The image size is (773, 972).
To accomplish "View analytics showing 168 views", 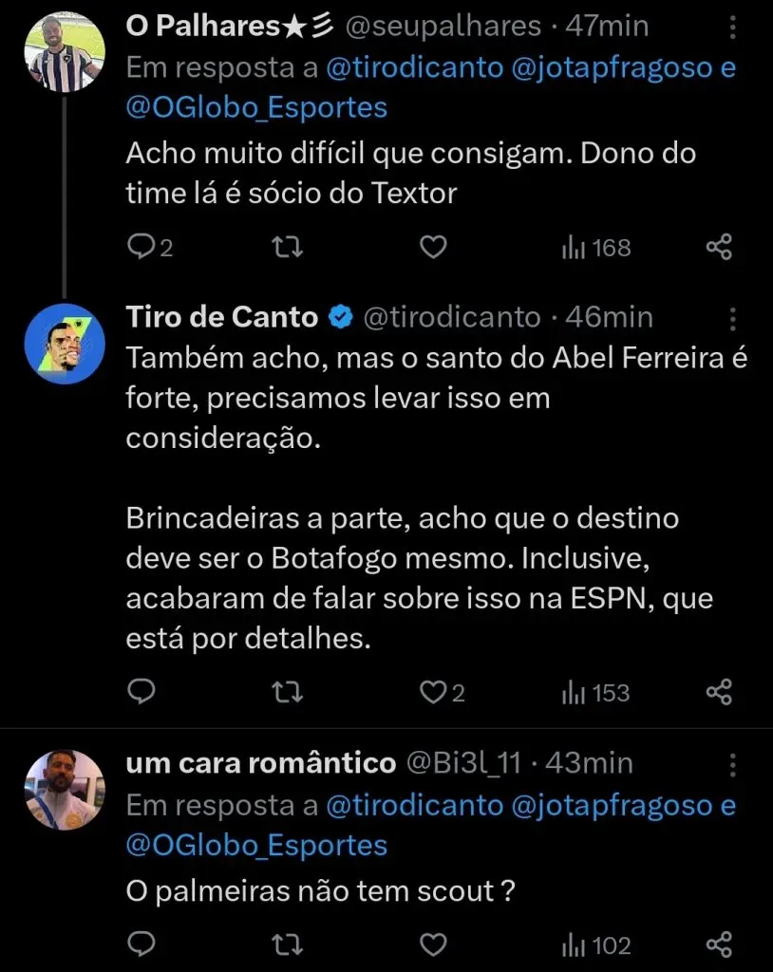I will click(x=595, y=248).
